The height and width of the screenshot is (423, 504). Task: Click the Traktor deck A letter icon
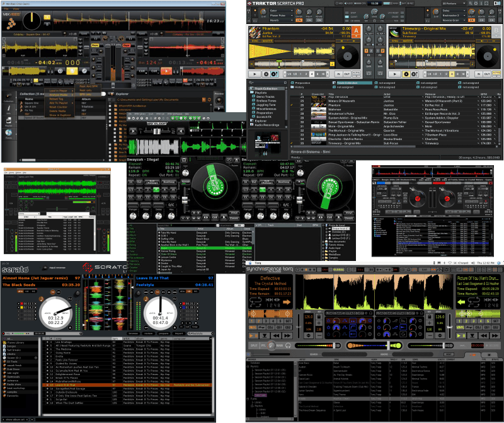coord(356,30)
